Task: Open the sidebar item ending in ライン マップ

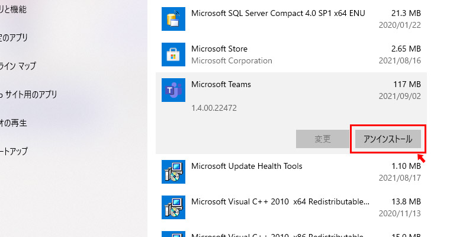Action: pyautogui.click(x=18, y=66)
